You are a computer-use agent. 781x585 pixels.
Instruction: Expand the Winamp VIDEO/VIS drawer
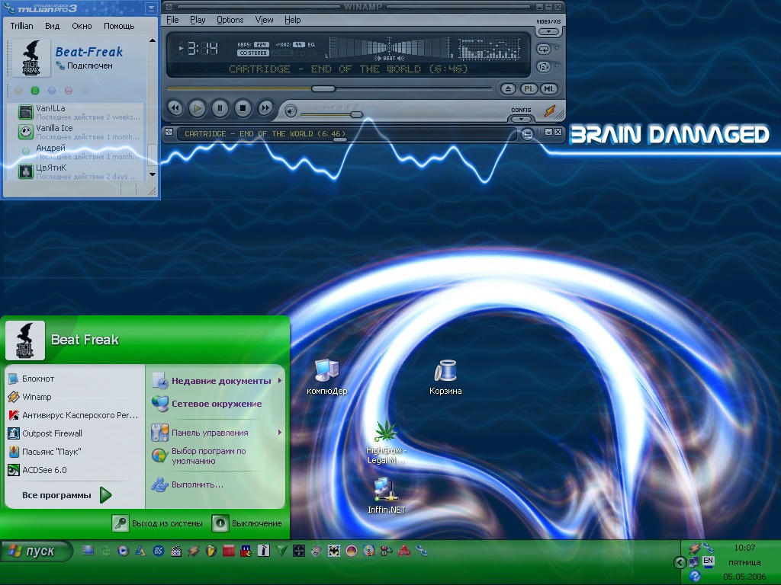point(548,32)
